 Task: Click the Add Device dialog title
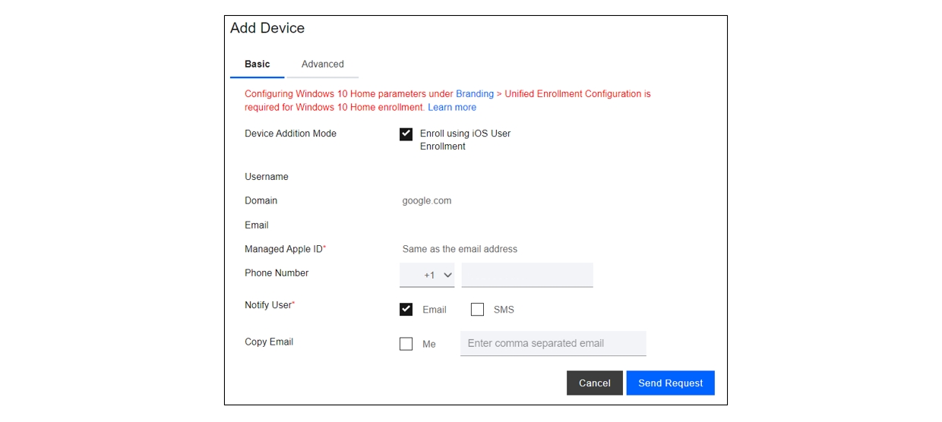coord(267,28)
